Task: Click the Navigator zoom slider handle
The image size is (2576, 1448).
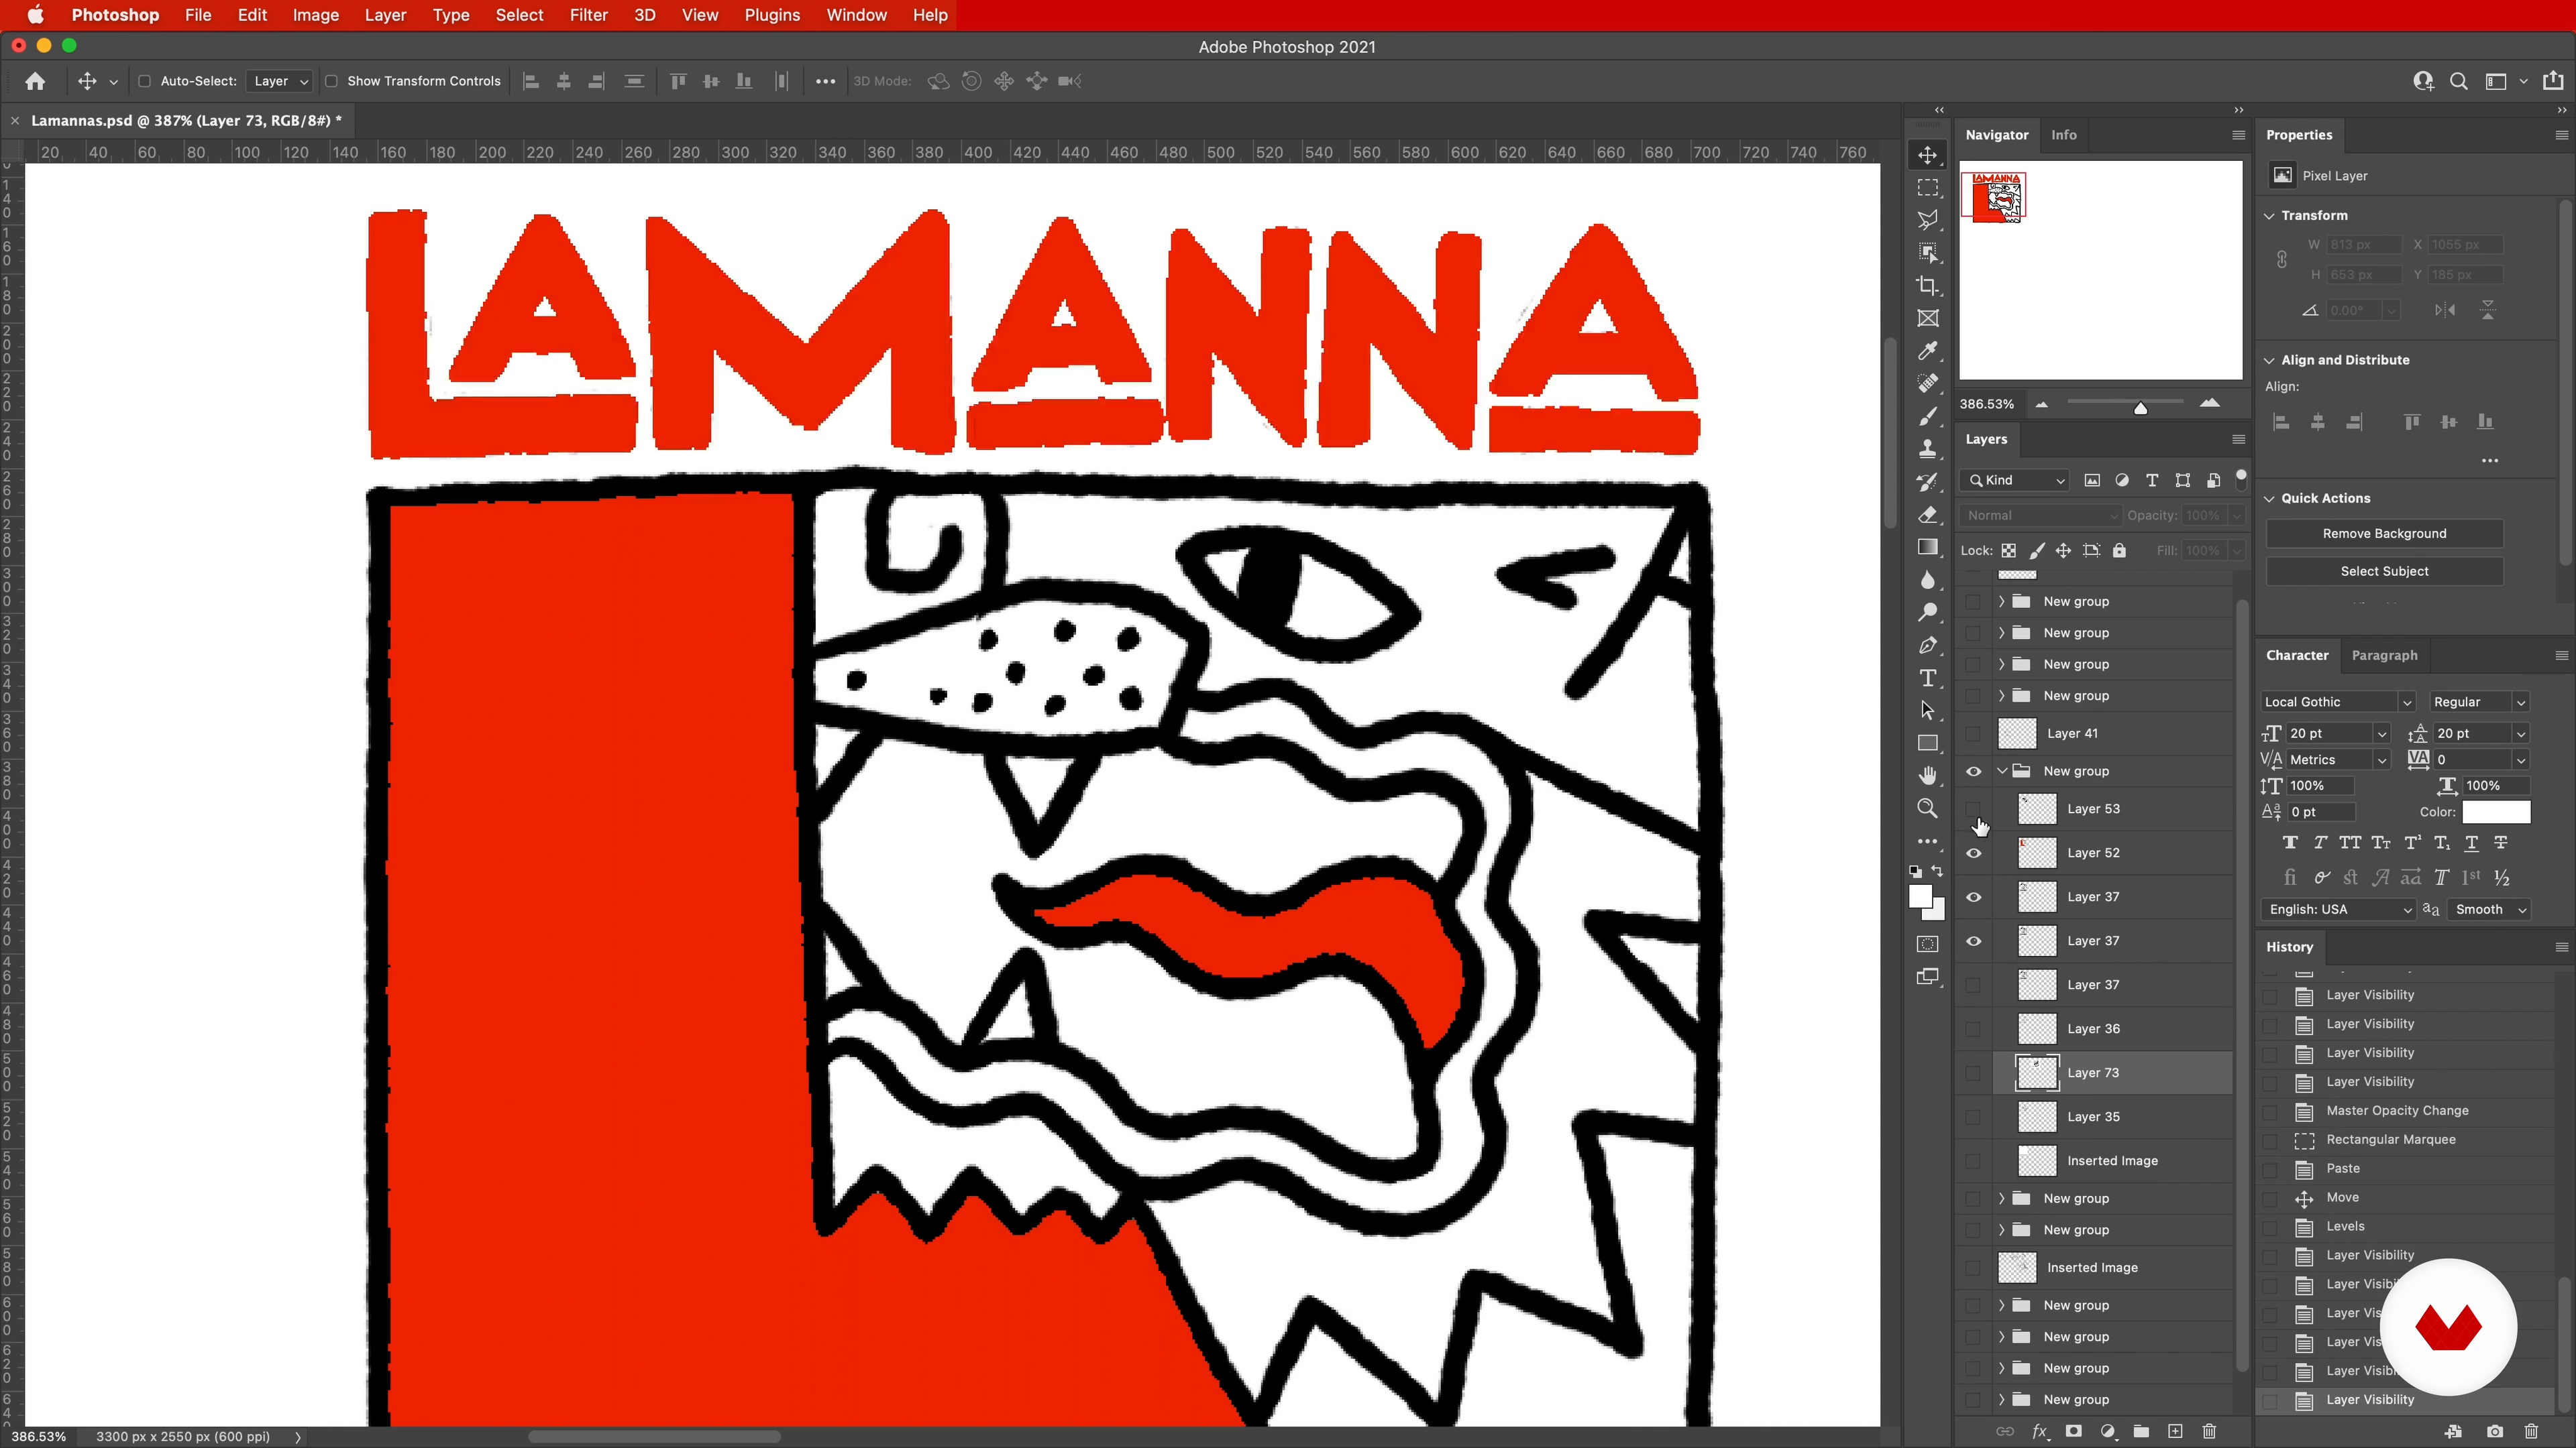Action: (2140, 408)
